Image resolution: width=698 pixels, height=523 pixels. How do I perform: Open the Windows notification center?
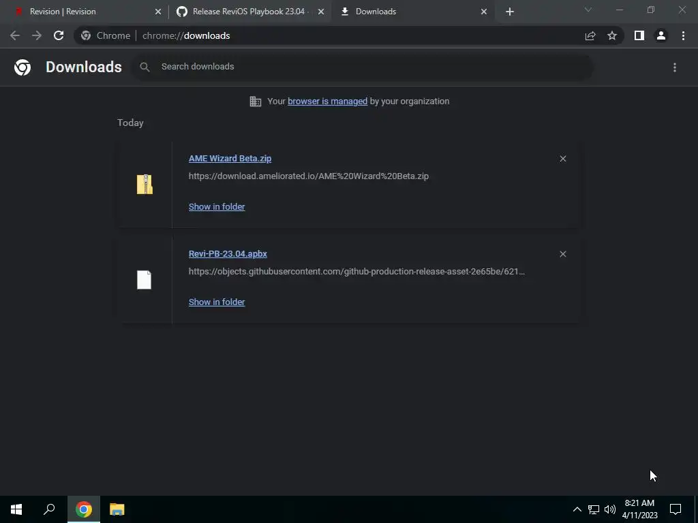pyautogui.click(x=676, y=509)
